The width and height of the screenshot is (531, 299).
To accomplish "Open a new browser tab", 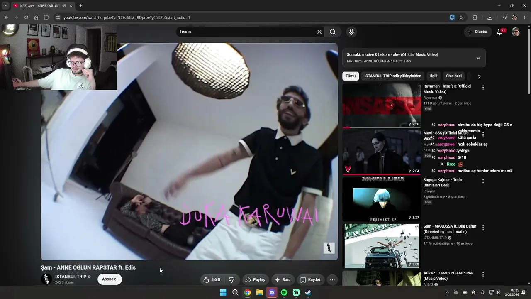I will click(x=80, y=6).
